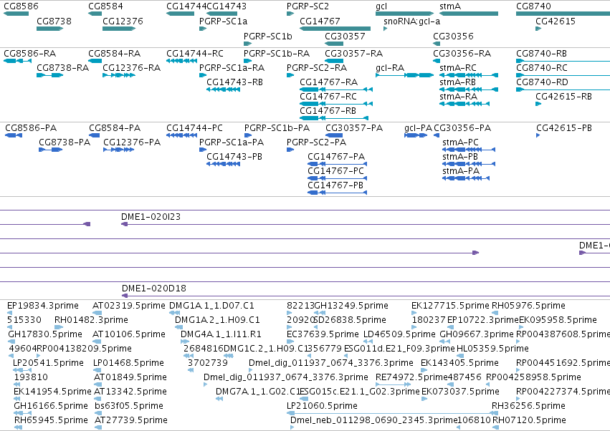Click the 'PGRP-SC1b-RA' transcript label
Image resolution: width=610 pixels, height=431 pixels.
pyautogui.click(x=277, y=53)
